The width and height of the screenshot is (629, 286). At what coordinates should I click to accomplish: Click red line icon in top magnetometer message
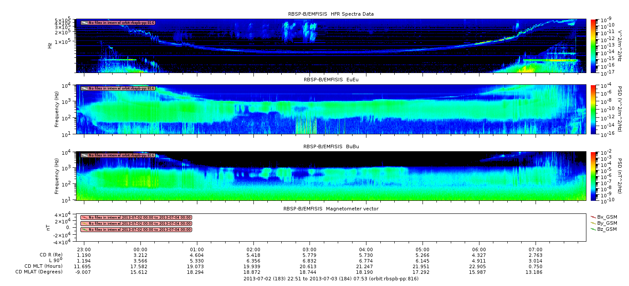[84, 217]
